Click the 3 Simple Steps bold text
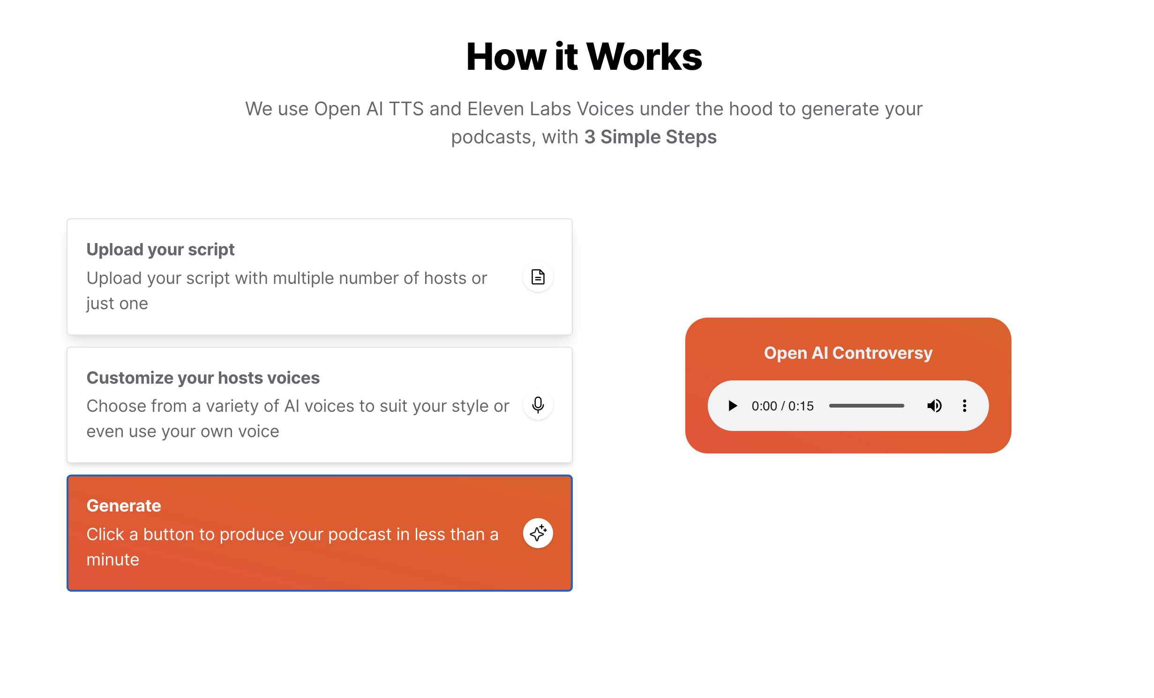Screen dimensions: 1154x698 point(651,137)
